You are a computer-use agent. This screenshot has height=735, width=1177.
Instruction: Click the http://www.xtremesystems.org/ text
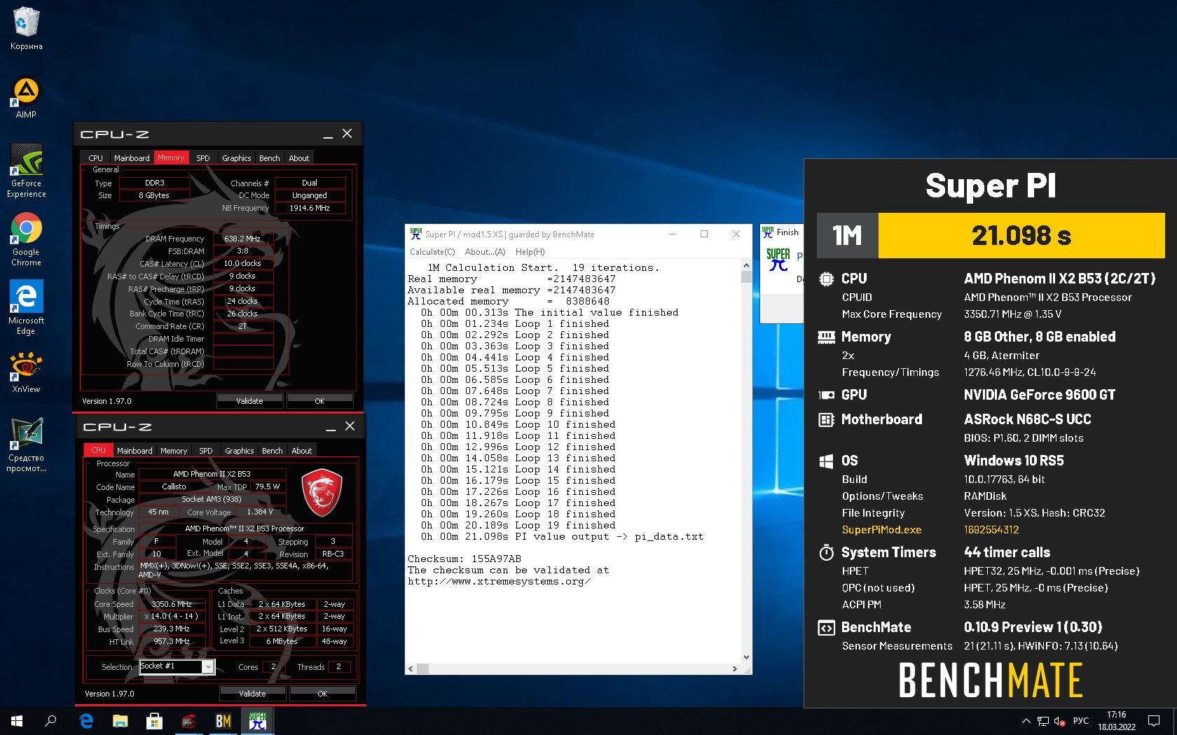pos(499,581)
